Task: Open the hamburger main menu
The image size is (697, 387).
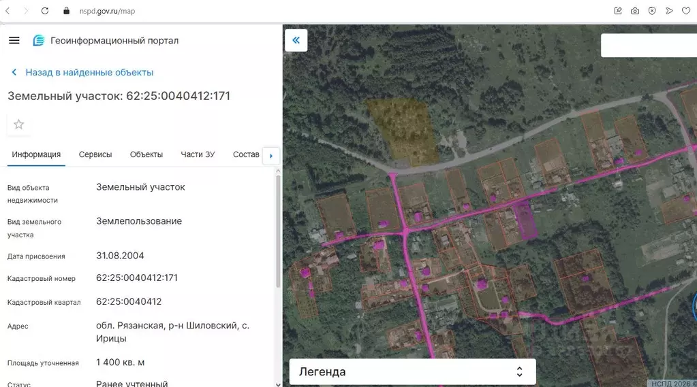Action: coord(14,40)
